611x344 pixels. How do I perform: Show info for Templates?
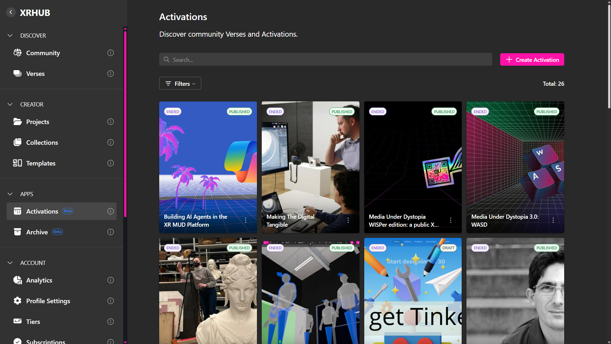tap(110, 163)
